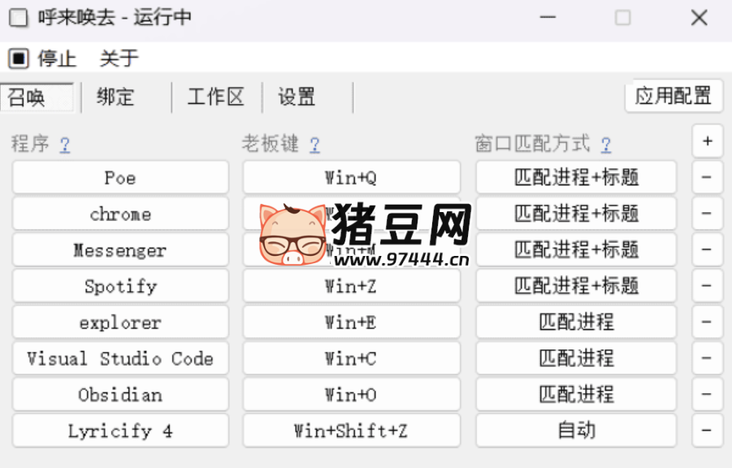Change Spotify's 匹配进程+标题 match mode

576,286
